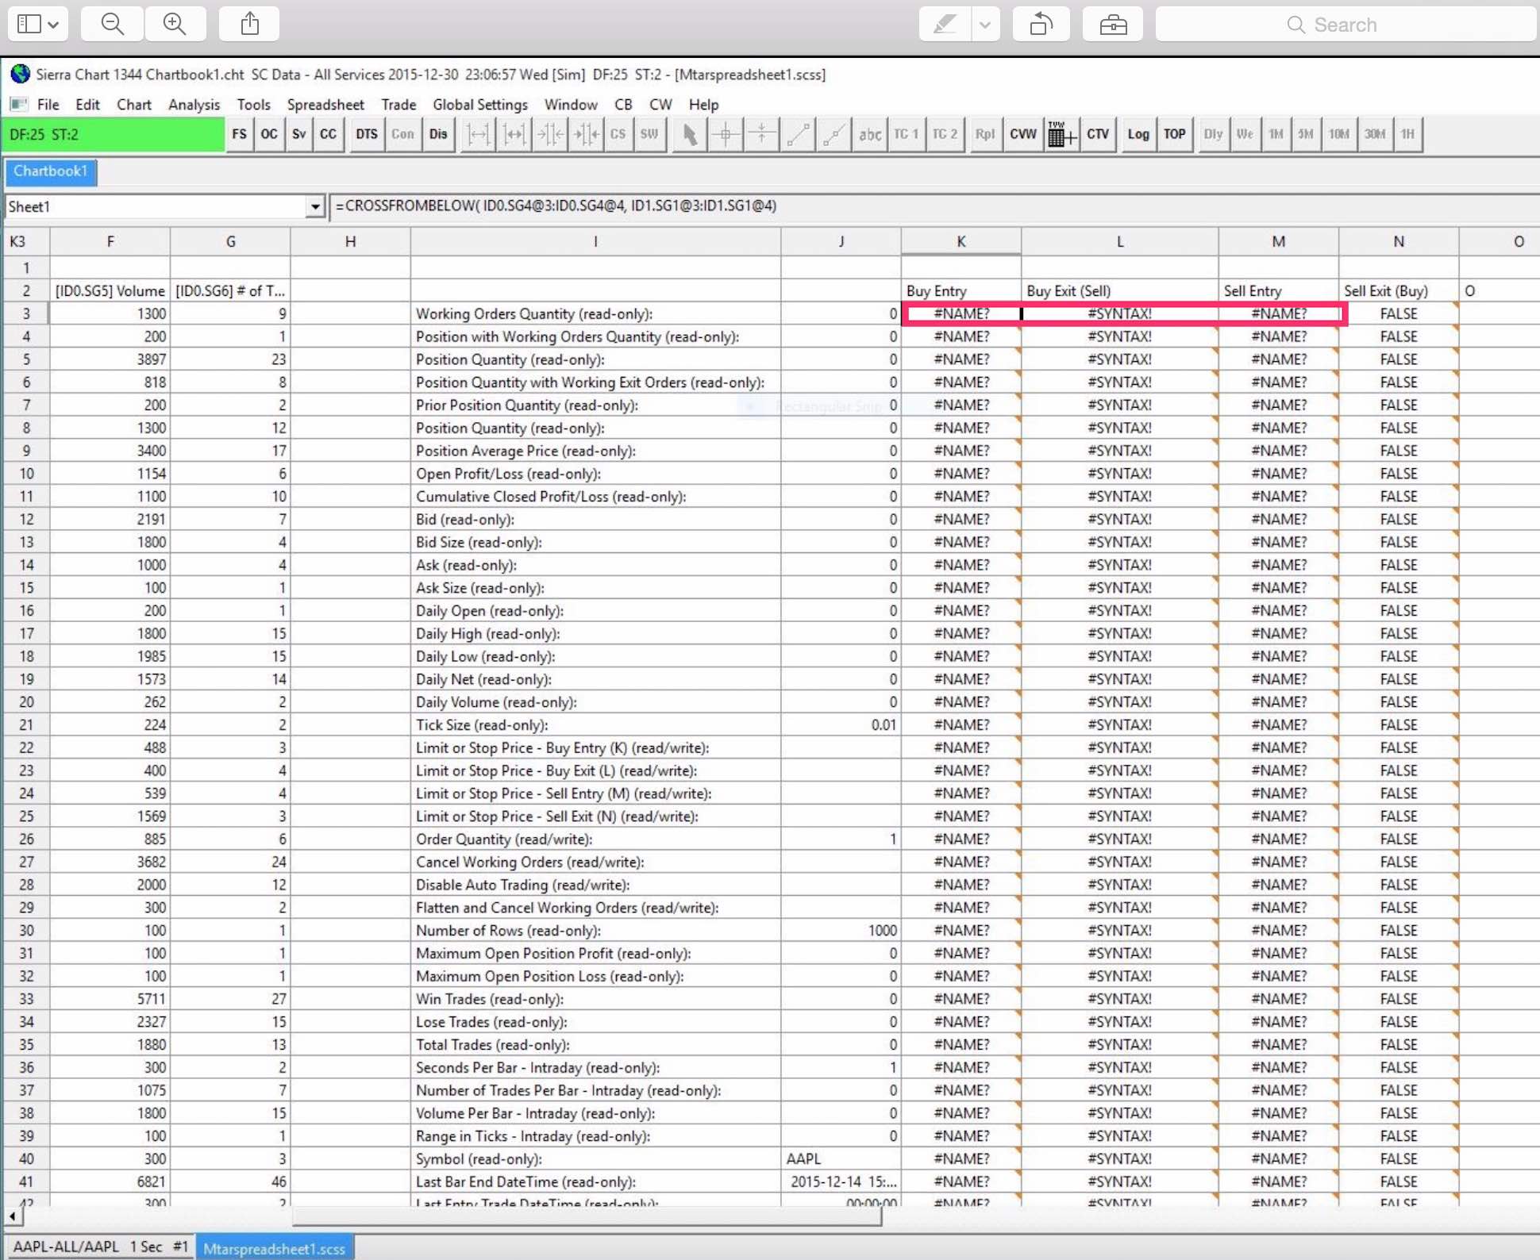The image size is (1540, 1260).
Task: Click the zoom in magnifier icon
Action: click(x=175, y=24)
